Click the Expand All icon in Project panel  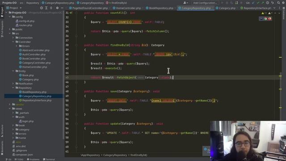click(x=46, y=8)
